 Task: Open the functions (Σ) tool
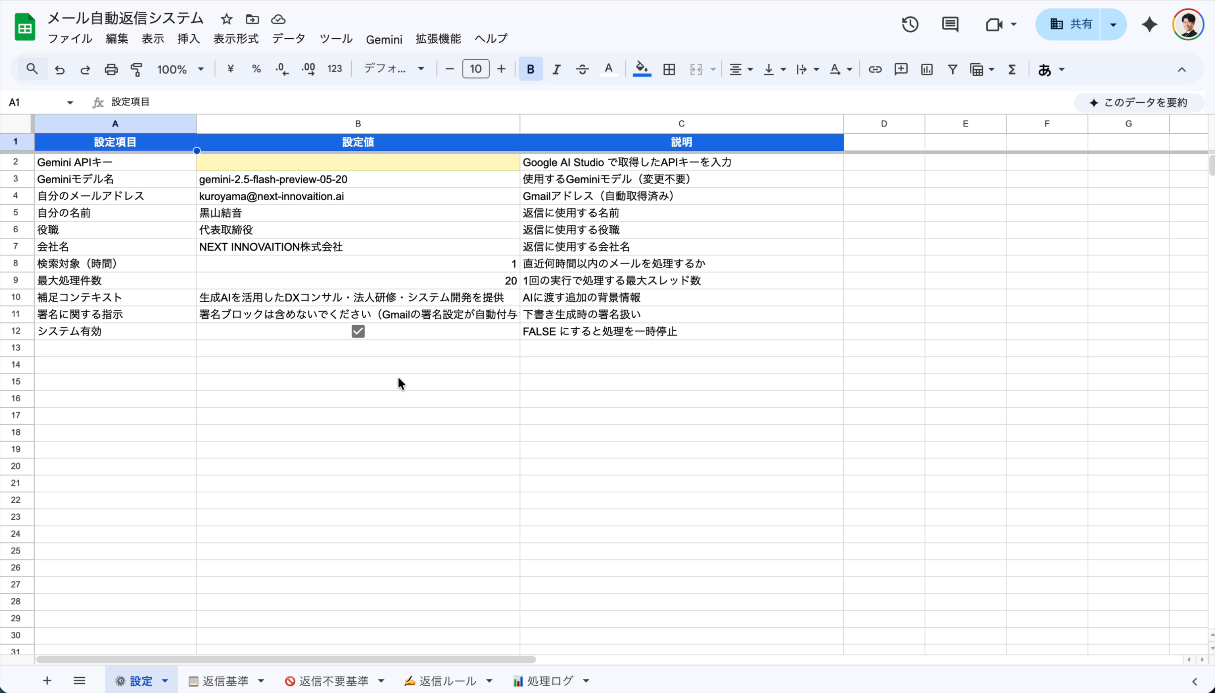point(1012,69)
